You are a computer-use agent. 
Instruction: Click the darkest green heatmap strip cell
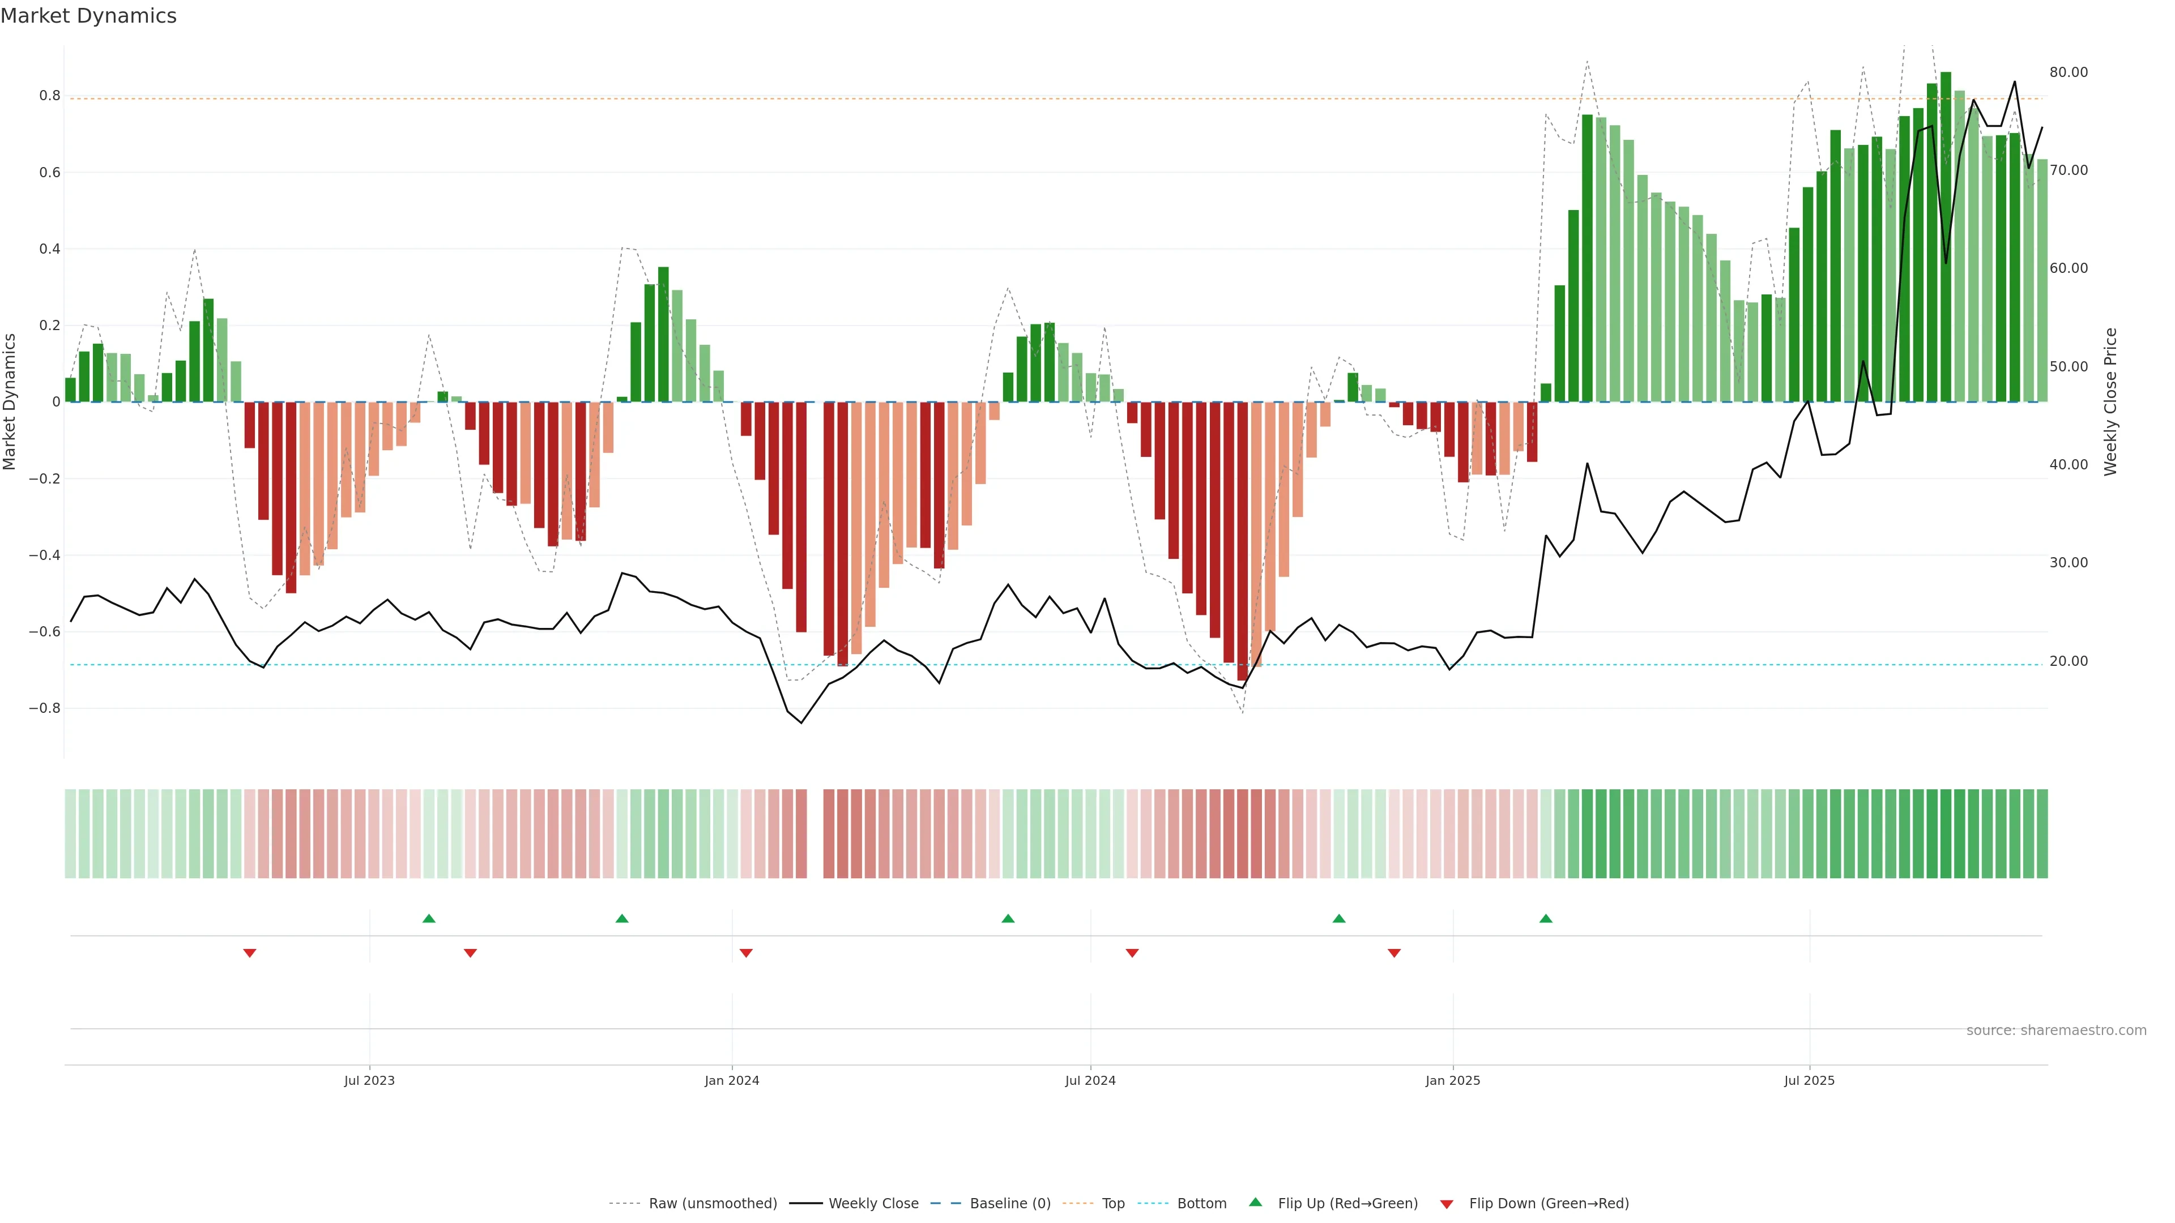click(x=1946, y=833)
